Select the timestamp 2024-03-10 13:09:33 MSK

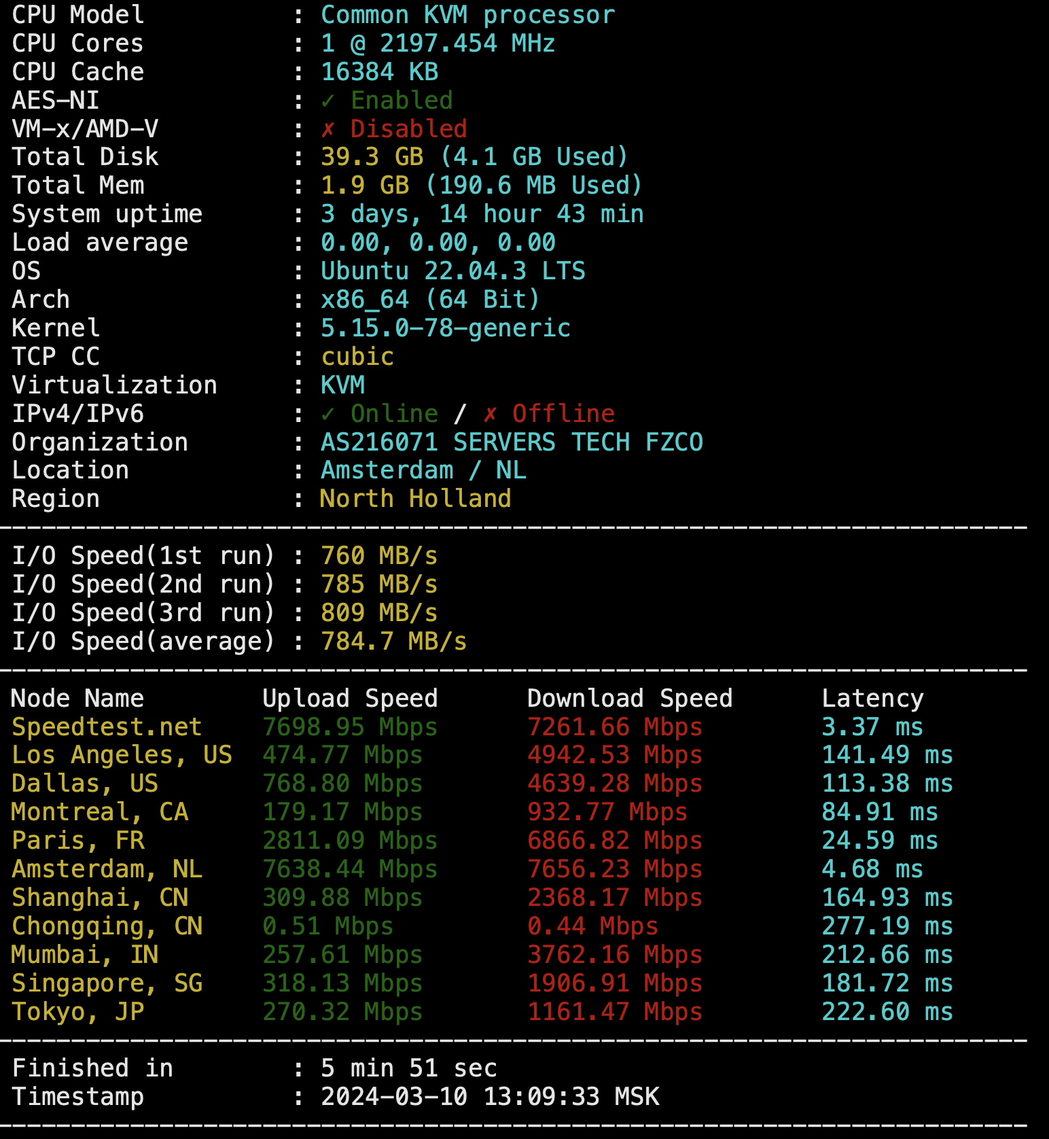coord(490,1097)
